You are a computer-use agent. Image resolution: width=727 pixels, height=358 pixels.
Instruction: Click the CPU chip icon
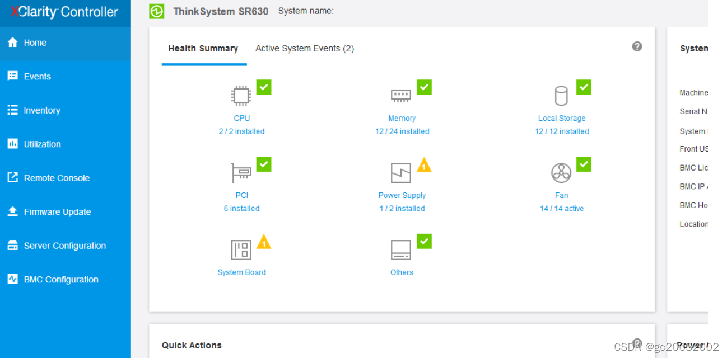click(x=241, y=96)
